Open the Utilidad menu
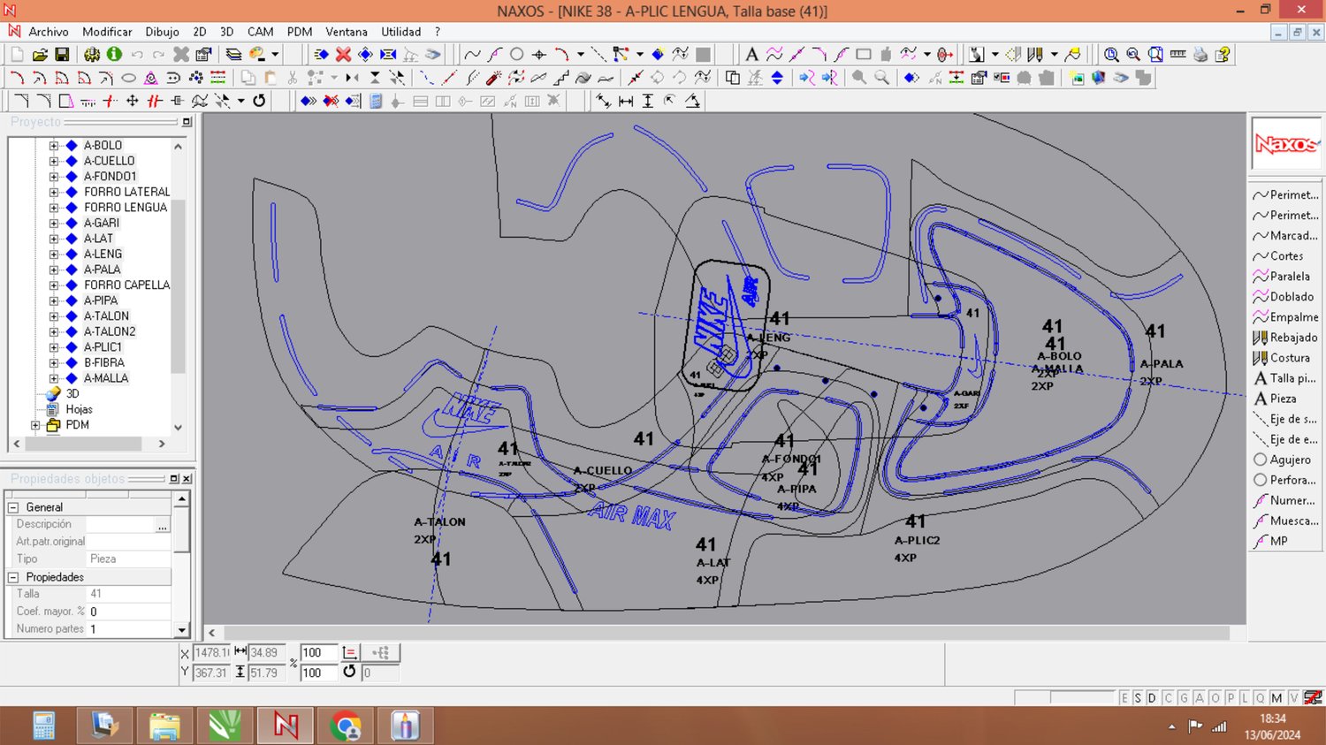This screenshot has width=1326, height=745. [x=400, y=32]
